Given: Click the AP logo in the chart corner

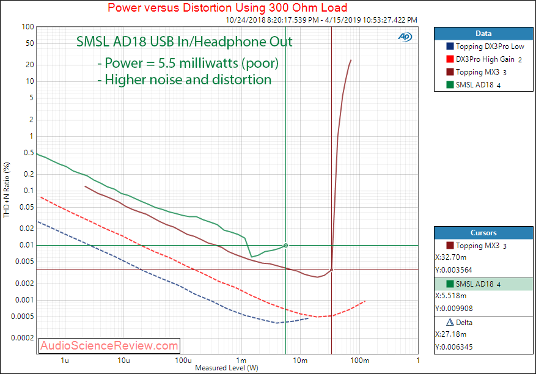Looking at the screenshot, I should [x=405, y=36].
